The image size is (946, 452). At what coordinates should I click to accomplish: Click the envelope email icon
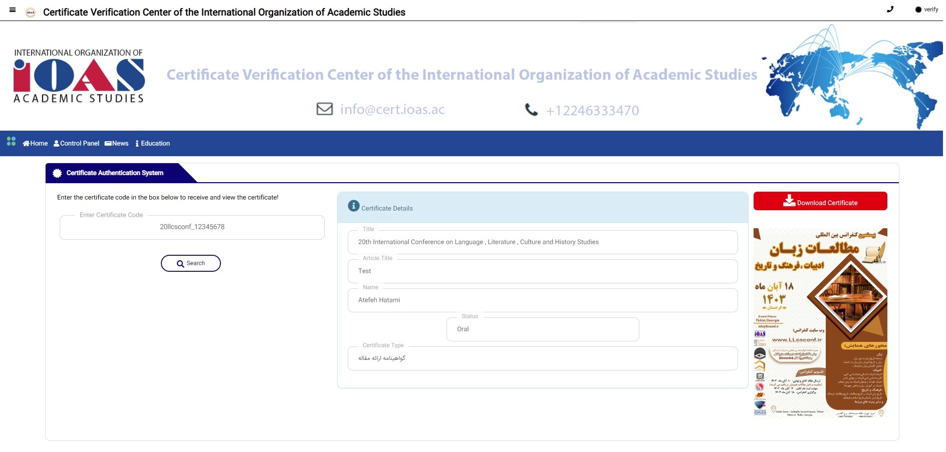coord(325,109)
